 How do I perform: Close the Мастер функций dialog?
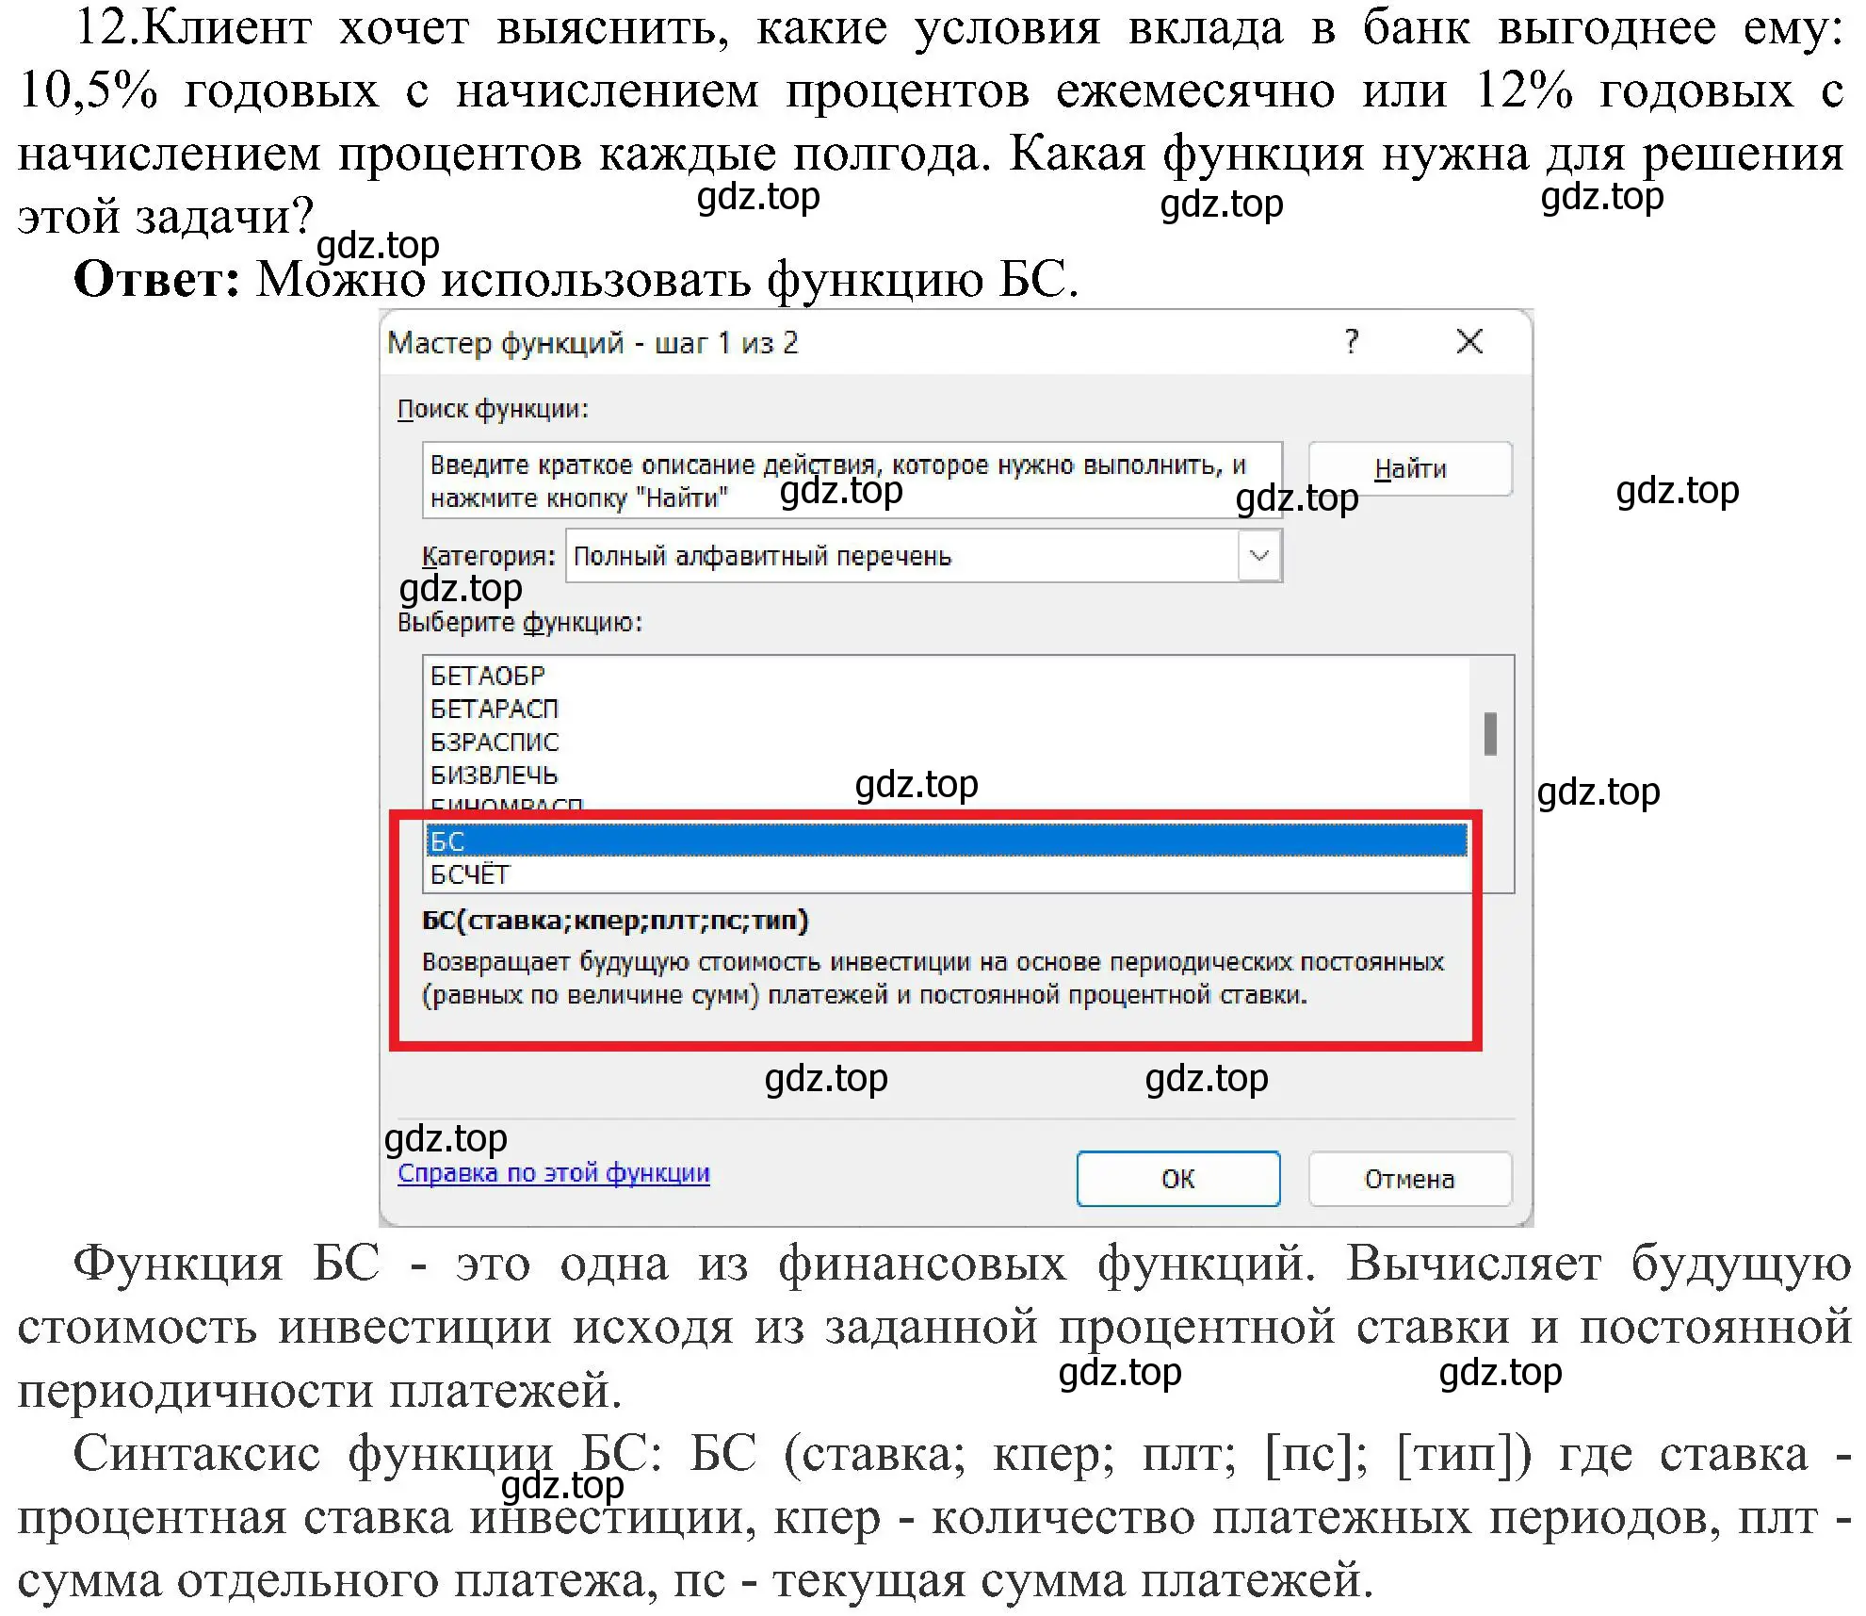1469,340
